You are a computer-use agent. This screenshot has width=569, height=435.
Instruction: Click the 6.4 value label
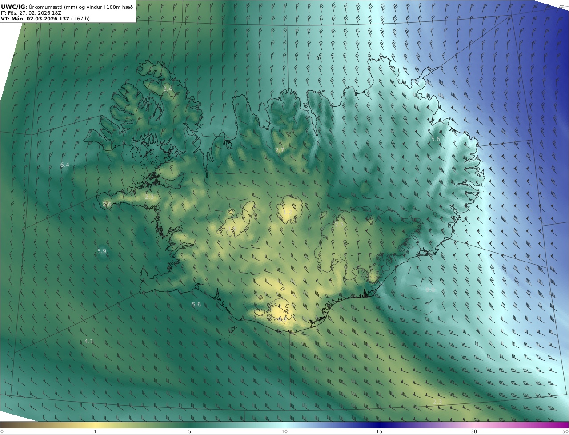click(x=65, y=165)
